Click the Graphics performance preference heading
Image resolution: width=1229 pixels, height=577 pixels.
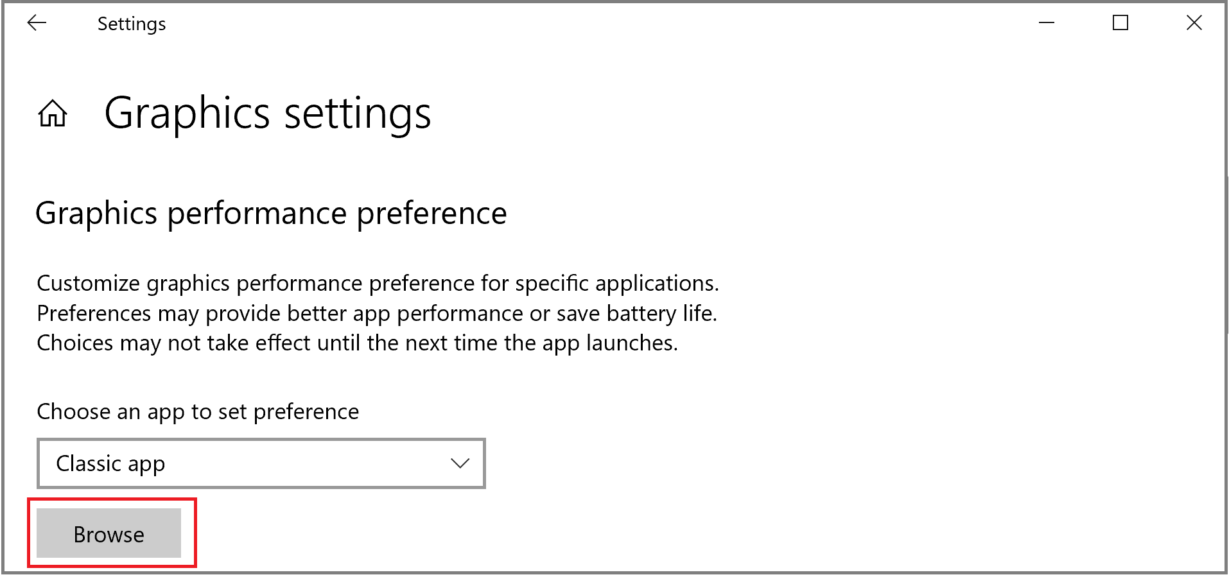coord(271,213)
